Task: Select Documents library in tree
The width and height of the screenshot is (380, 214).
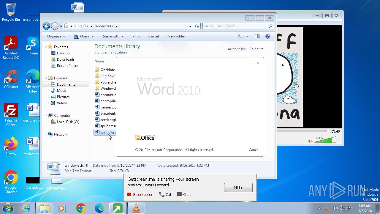Action: point(66,84)
